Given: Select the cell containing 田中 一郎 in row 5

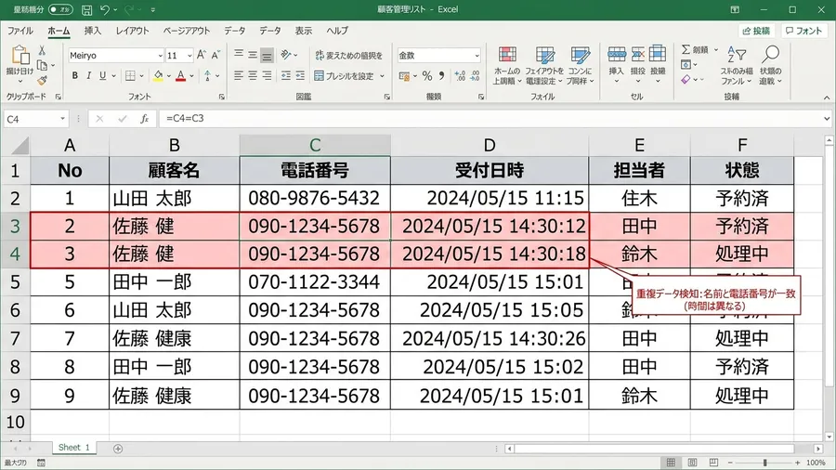Looking at the screenshot, I should pos(175,281).
